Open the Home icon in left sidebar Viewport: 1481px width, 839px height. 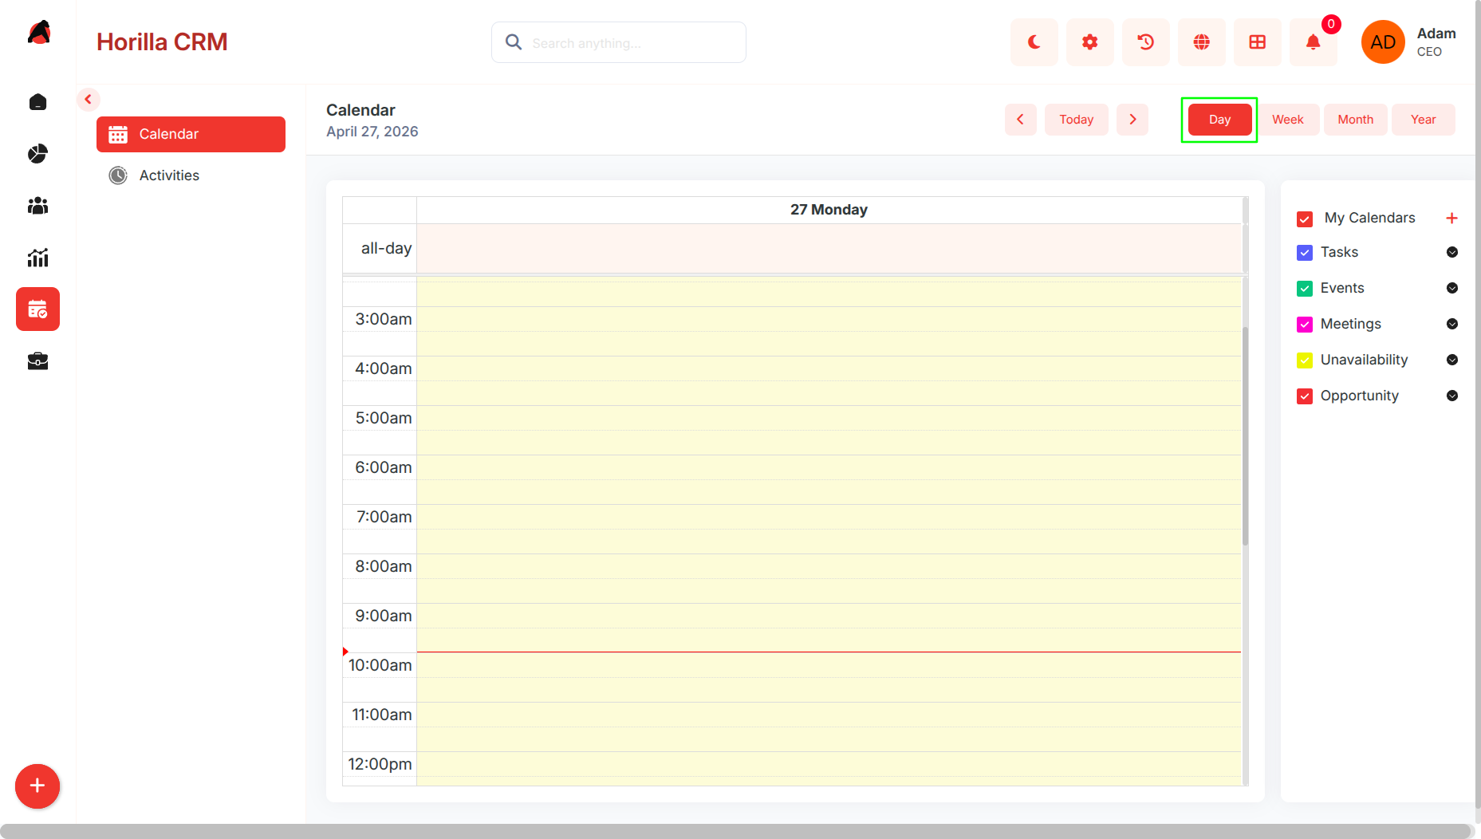(37, 102)
